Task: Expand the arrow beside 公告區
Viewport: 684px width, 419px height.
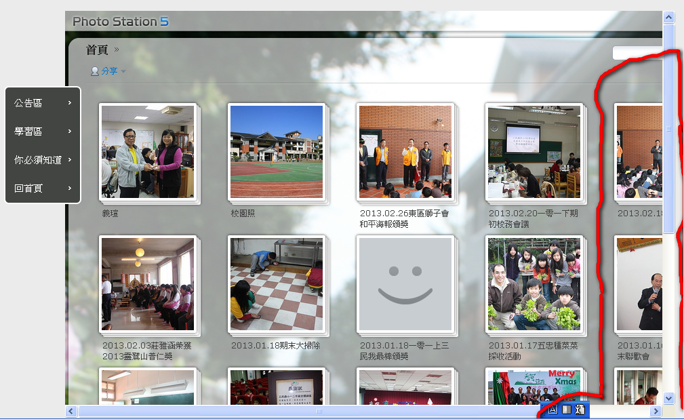Action: (x=70, y=102)
